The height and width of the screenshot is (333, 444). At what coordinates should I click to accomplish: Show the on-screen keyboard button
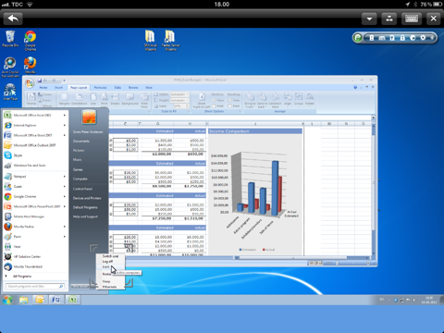[412, 18]
